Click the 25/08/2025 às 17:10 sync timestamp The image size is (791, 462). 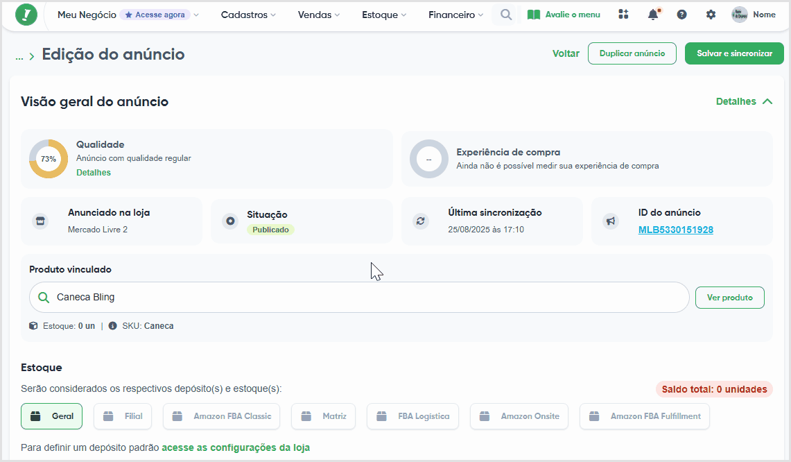(x=486, y=229)
